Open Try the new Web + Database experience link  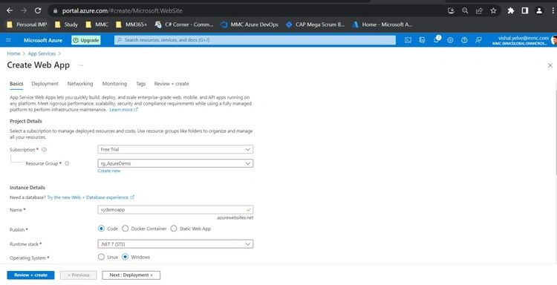[91, 197]
